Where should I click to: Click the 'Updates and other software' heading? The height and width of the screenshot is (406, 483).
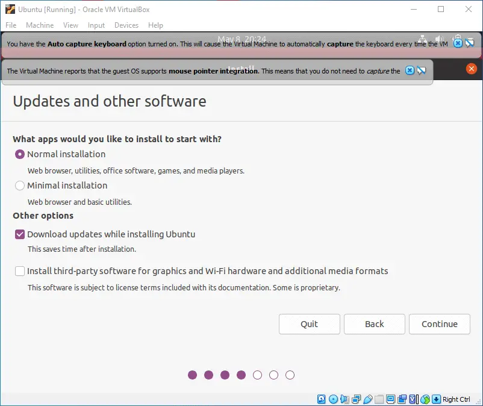[x=110, y=101]
